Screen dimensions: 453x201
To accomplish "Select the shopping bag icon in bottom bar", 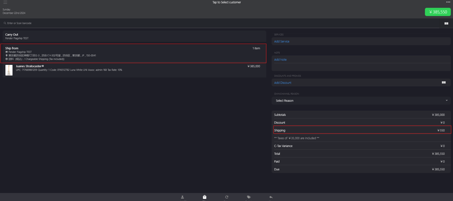I will (204, 197).
